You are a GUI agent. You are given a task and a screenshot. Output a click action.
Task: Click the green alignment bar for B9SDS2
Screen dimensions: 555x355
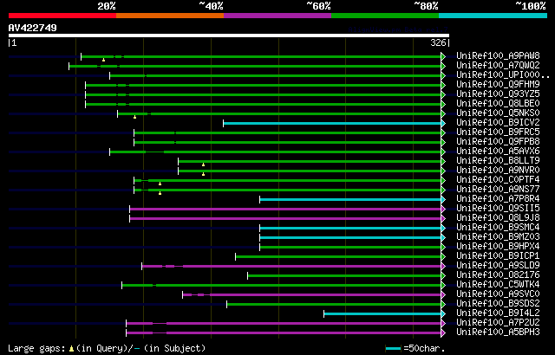point(334,305)
